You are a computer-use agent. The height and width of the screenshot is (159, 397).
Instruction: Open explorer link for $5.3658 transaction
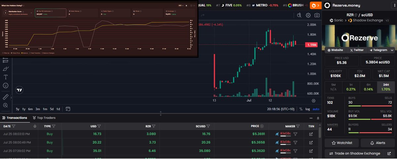pos(311,142)
